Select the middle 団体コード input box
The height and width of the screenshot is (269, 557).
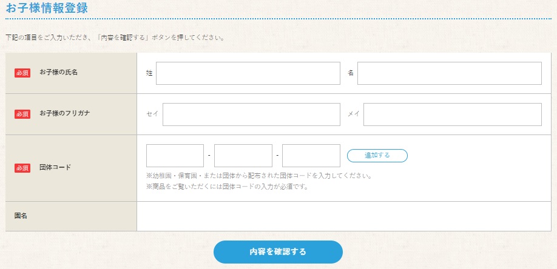pos(243,156)
